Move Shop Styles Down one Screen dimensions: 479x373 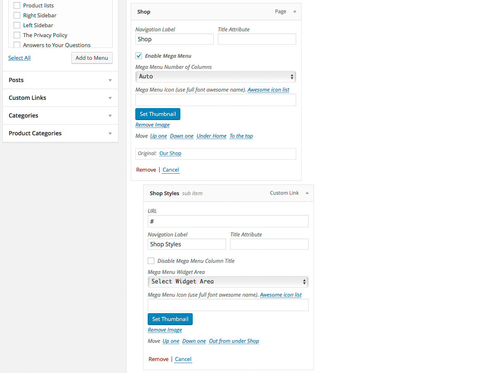194,341
